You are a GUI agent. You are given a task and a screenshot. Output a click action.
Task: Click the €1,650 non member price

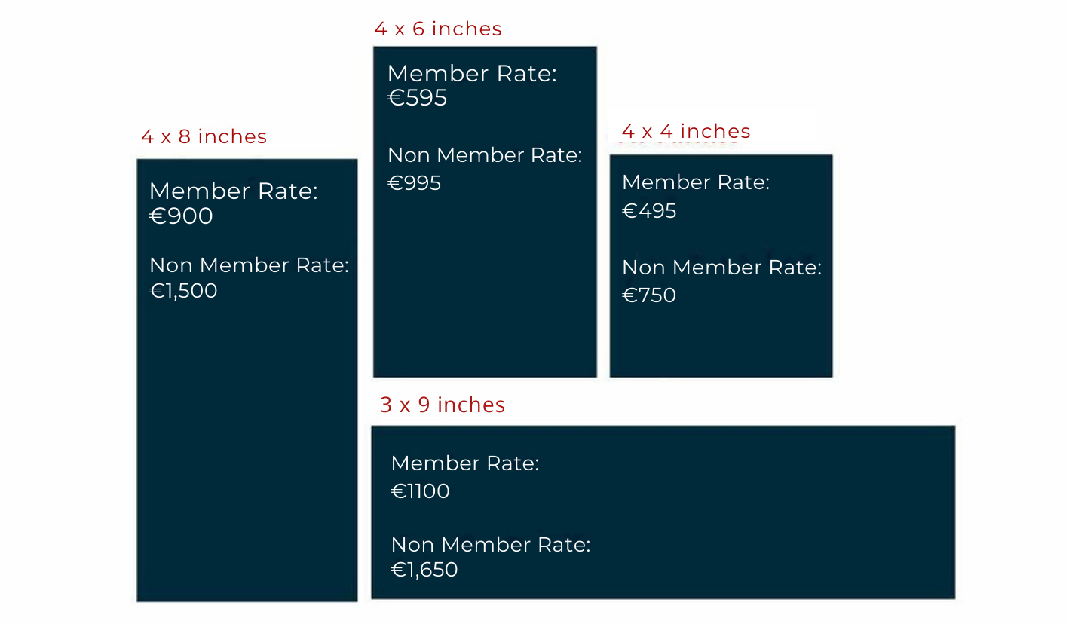coord(424,569)
